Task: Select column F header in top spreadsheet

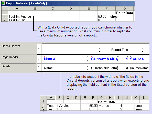Action: [107, 8]
